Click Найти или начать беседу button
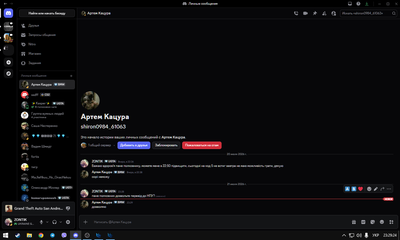Image resolution: width=400 pixels, height=240 pixels. (x=47, y=13)
